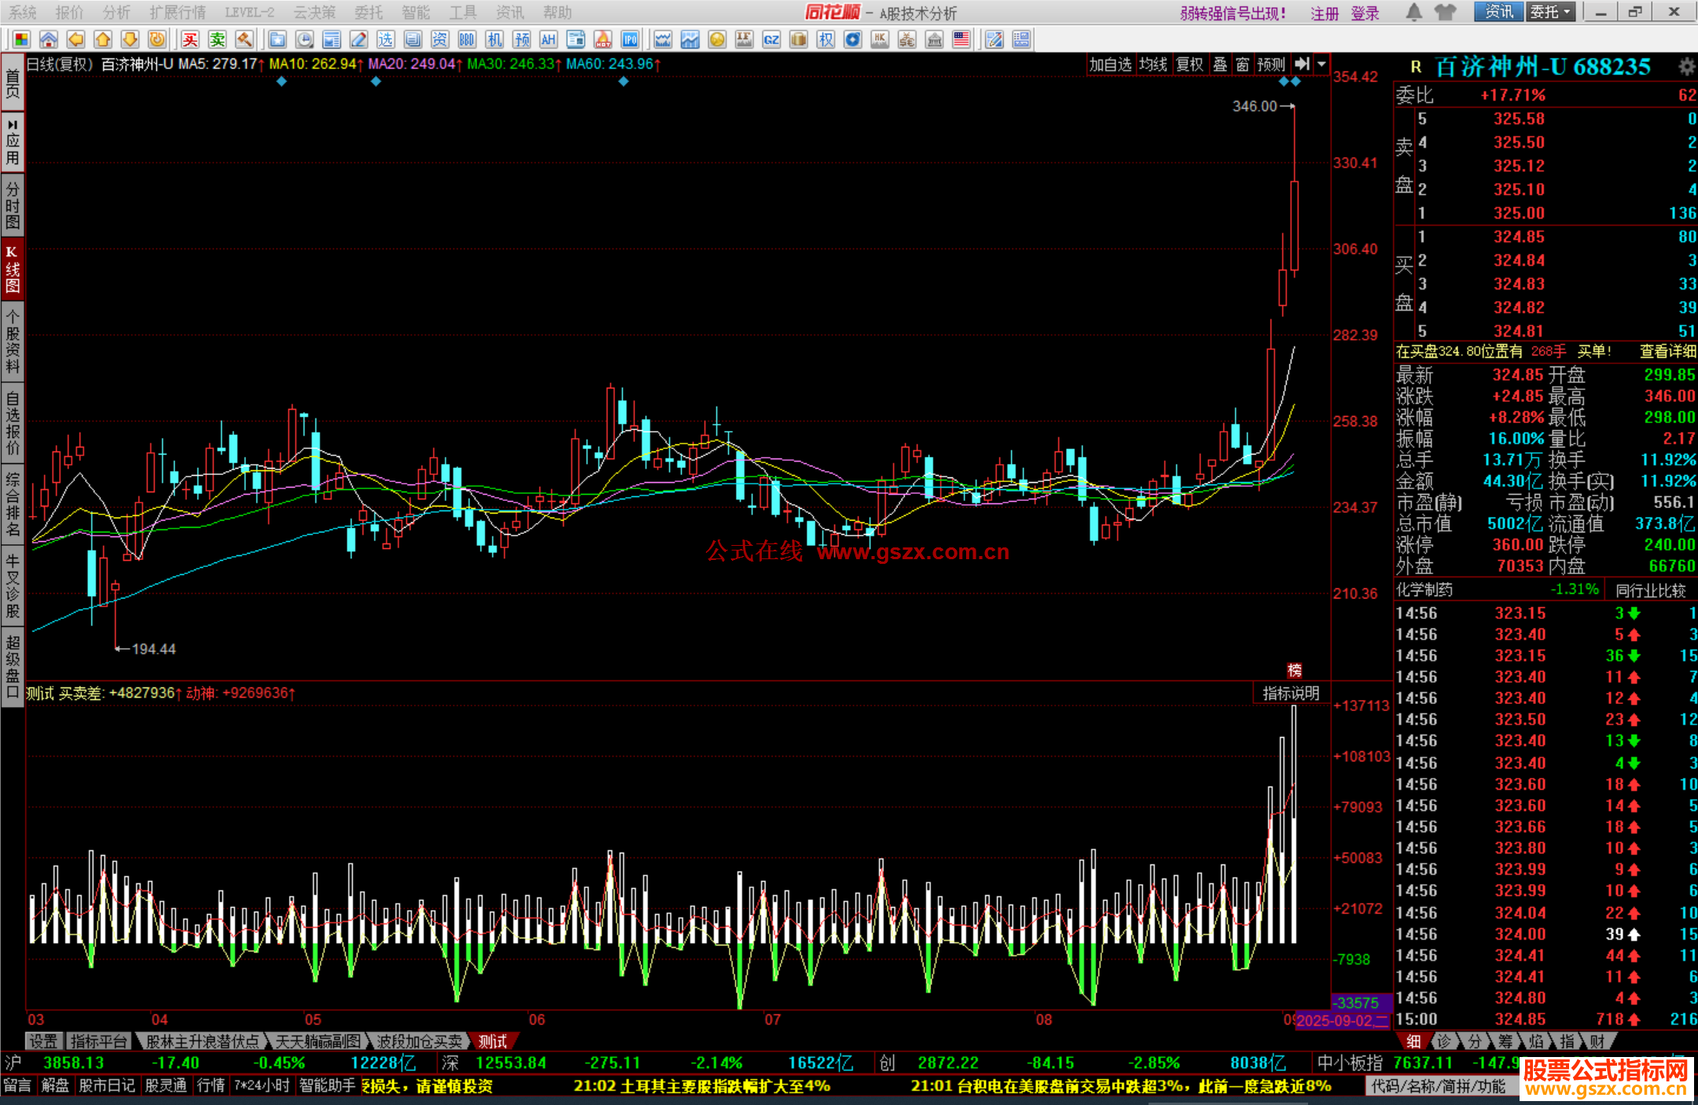The image size is (1698, 1105).
Task: Open the gear settings beside stock name
Action: (1685, 68)
